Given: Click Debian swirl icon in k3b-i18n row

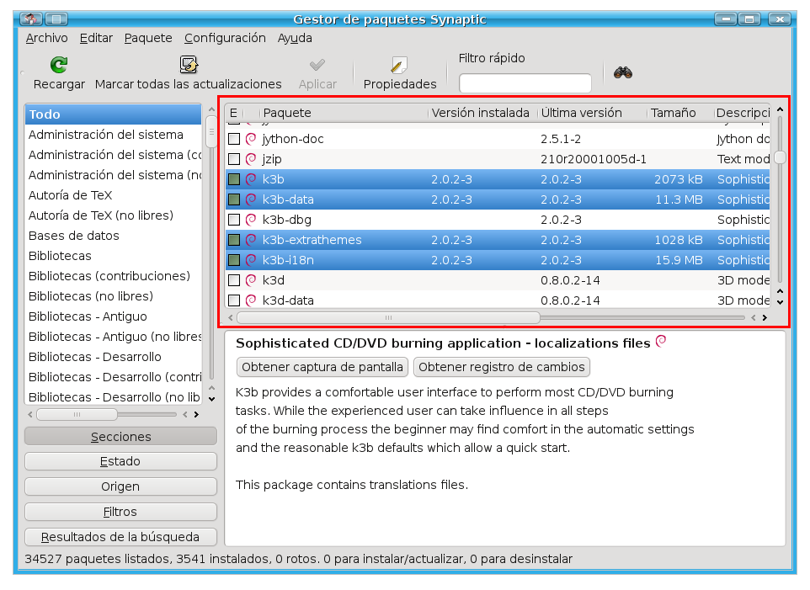Looking at the screenshot, I should tap(251, 259).
